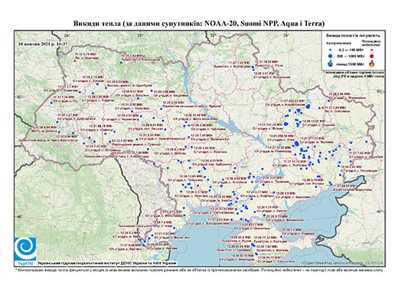Click the UkrHMI spiral logo
This screenshot has width=398, height=281.
click(x=25, y=250)
